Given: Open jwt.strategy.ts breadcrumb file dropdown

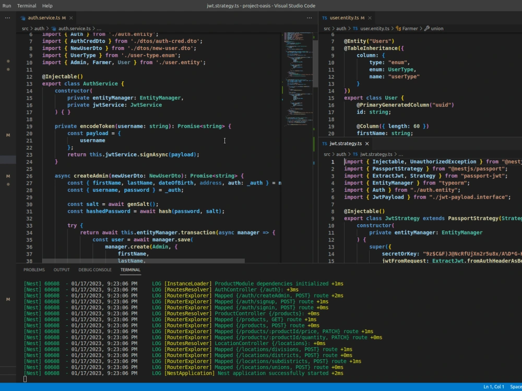Looking at the screenshot, I should pyautogui.click(x=376, y=154).
